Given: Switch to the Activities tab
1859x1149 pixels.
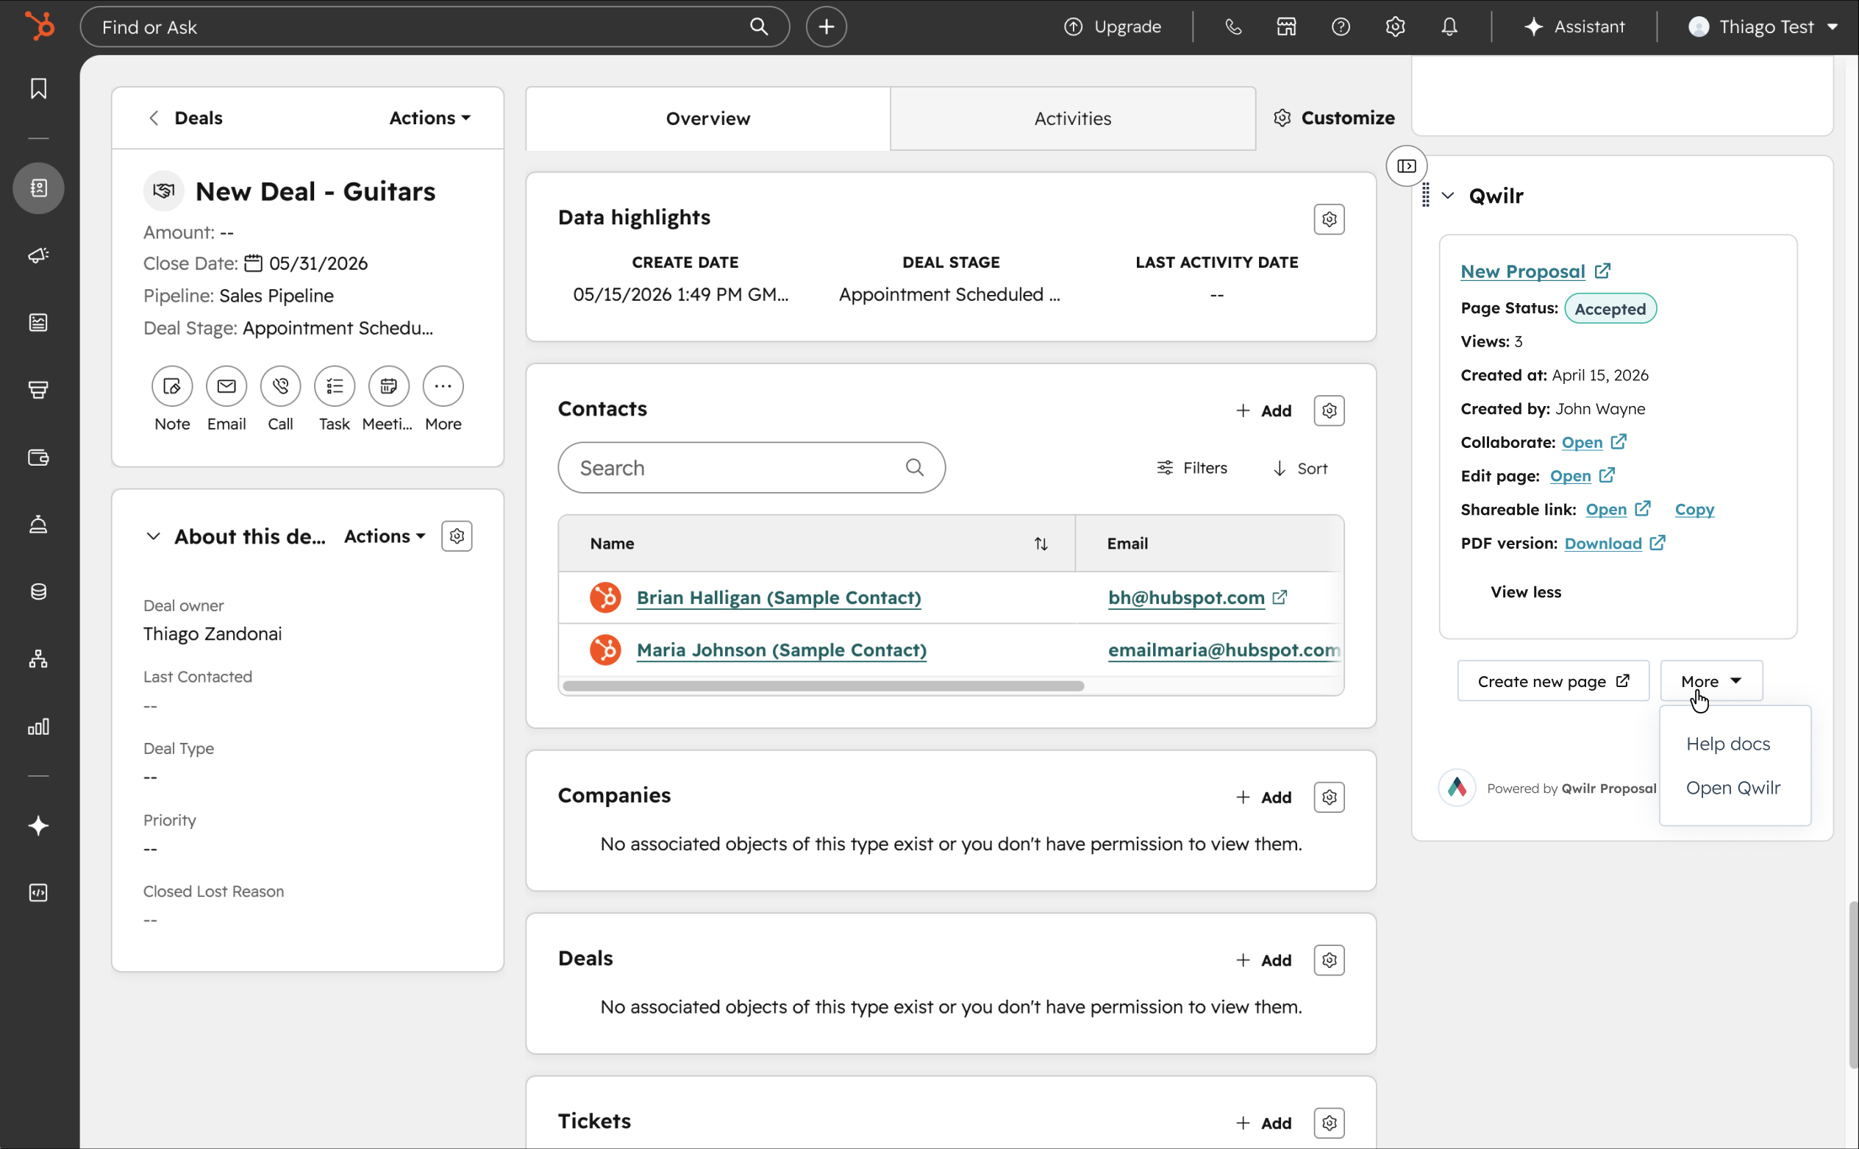Looking at the screenshot, I should pyautogui.click(x=1072, y=118).
